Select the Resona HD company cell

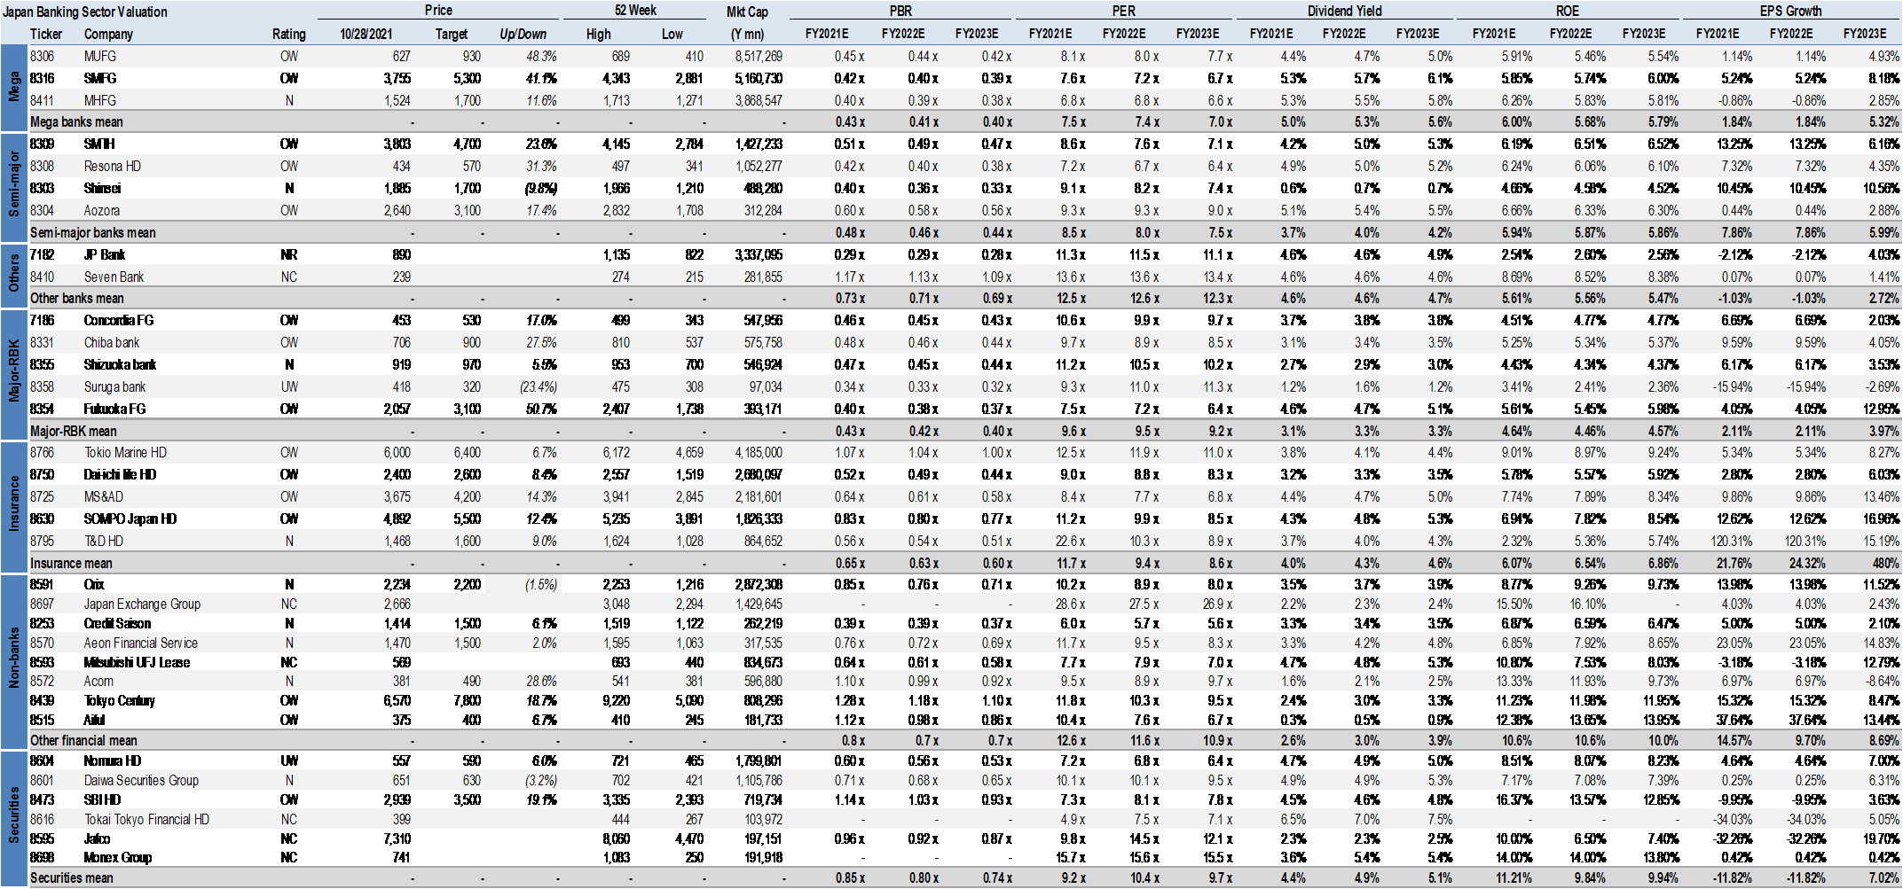pyautogui.click(x=113, y=166)
